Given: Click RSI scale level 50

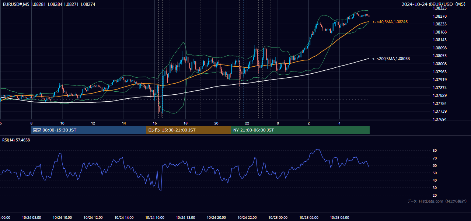Looking at the screenshot, I should coord(435,173).
